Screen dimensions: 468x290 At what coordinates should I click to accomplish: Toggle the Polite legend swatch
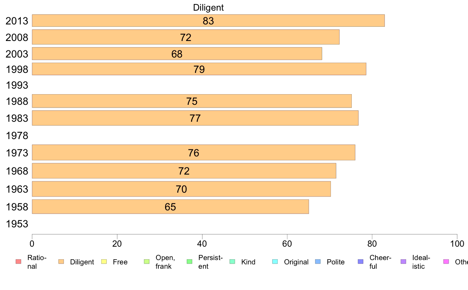pos(318,262)
